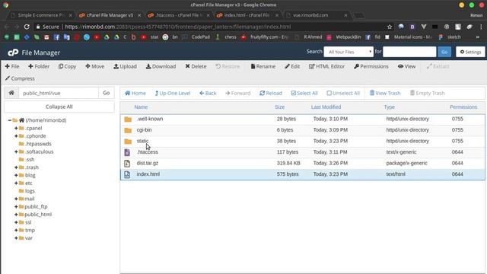The image size is (487, 274).
Task: Collapse the /home/rimonbd root tree
Action: pyautogui.click(x=10, y=120)
